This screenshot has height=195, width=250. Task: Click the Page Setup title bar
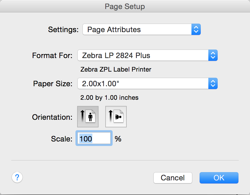(x=125, y=6)
